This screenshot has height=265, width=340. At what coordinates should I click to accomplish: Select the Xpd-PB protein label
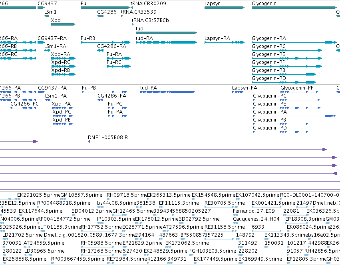62,120
